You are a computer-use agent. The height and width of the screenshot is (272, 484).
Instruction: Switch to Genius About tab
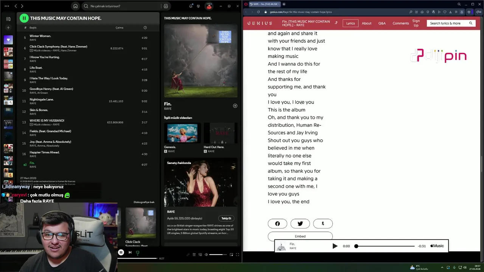pyautogui.click(x=366, y=23)
